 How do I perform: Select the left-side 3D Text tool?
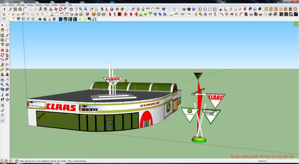[7, 74]
